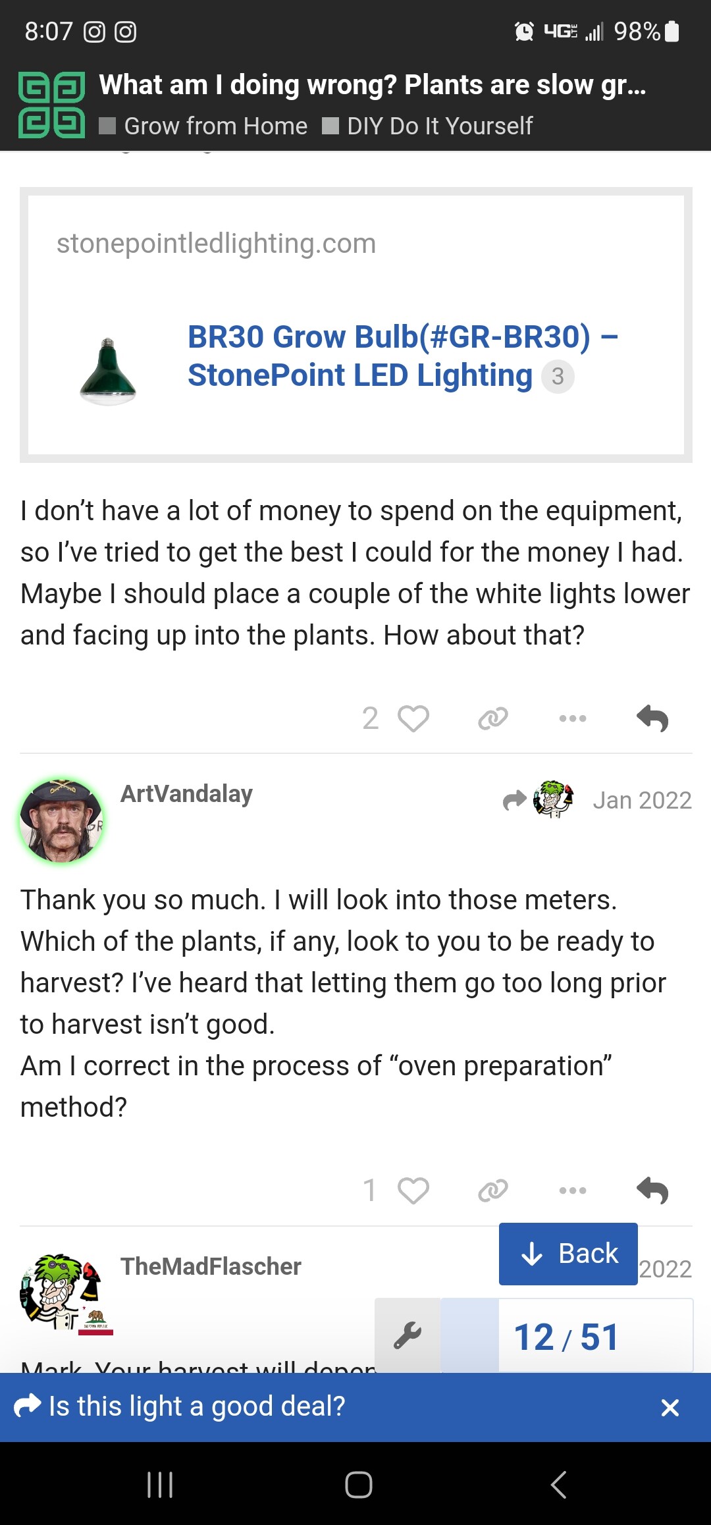Show more actions for ArtVandalay's post
This screenshot has width=711, height=1525.
[x=573, y=1191]
